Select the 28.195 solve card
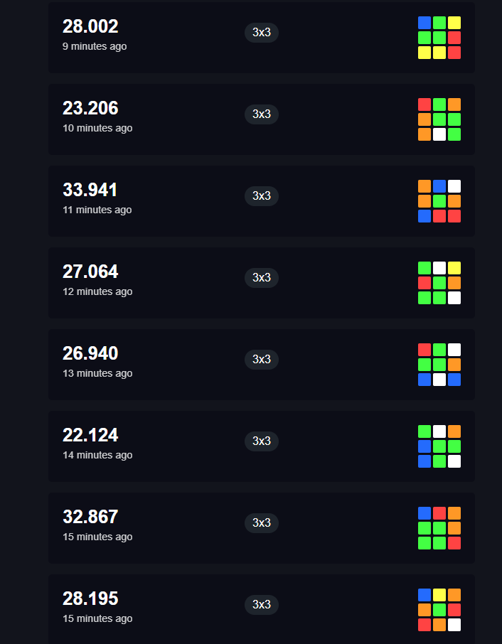502x644 pixels. 262,609
